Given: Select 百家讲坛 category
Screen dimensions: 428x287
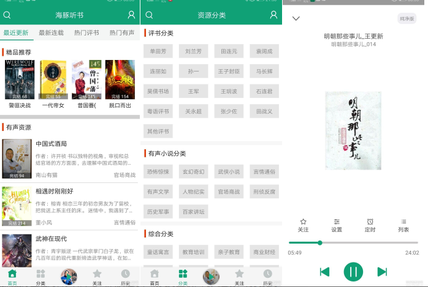Looking at the screenshot, I should click(x=194, y=212).
